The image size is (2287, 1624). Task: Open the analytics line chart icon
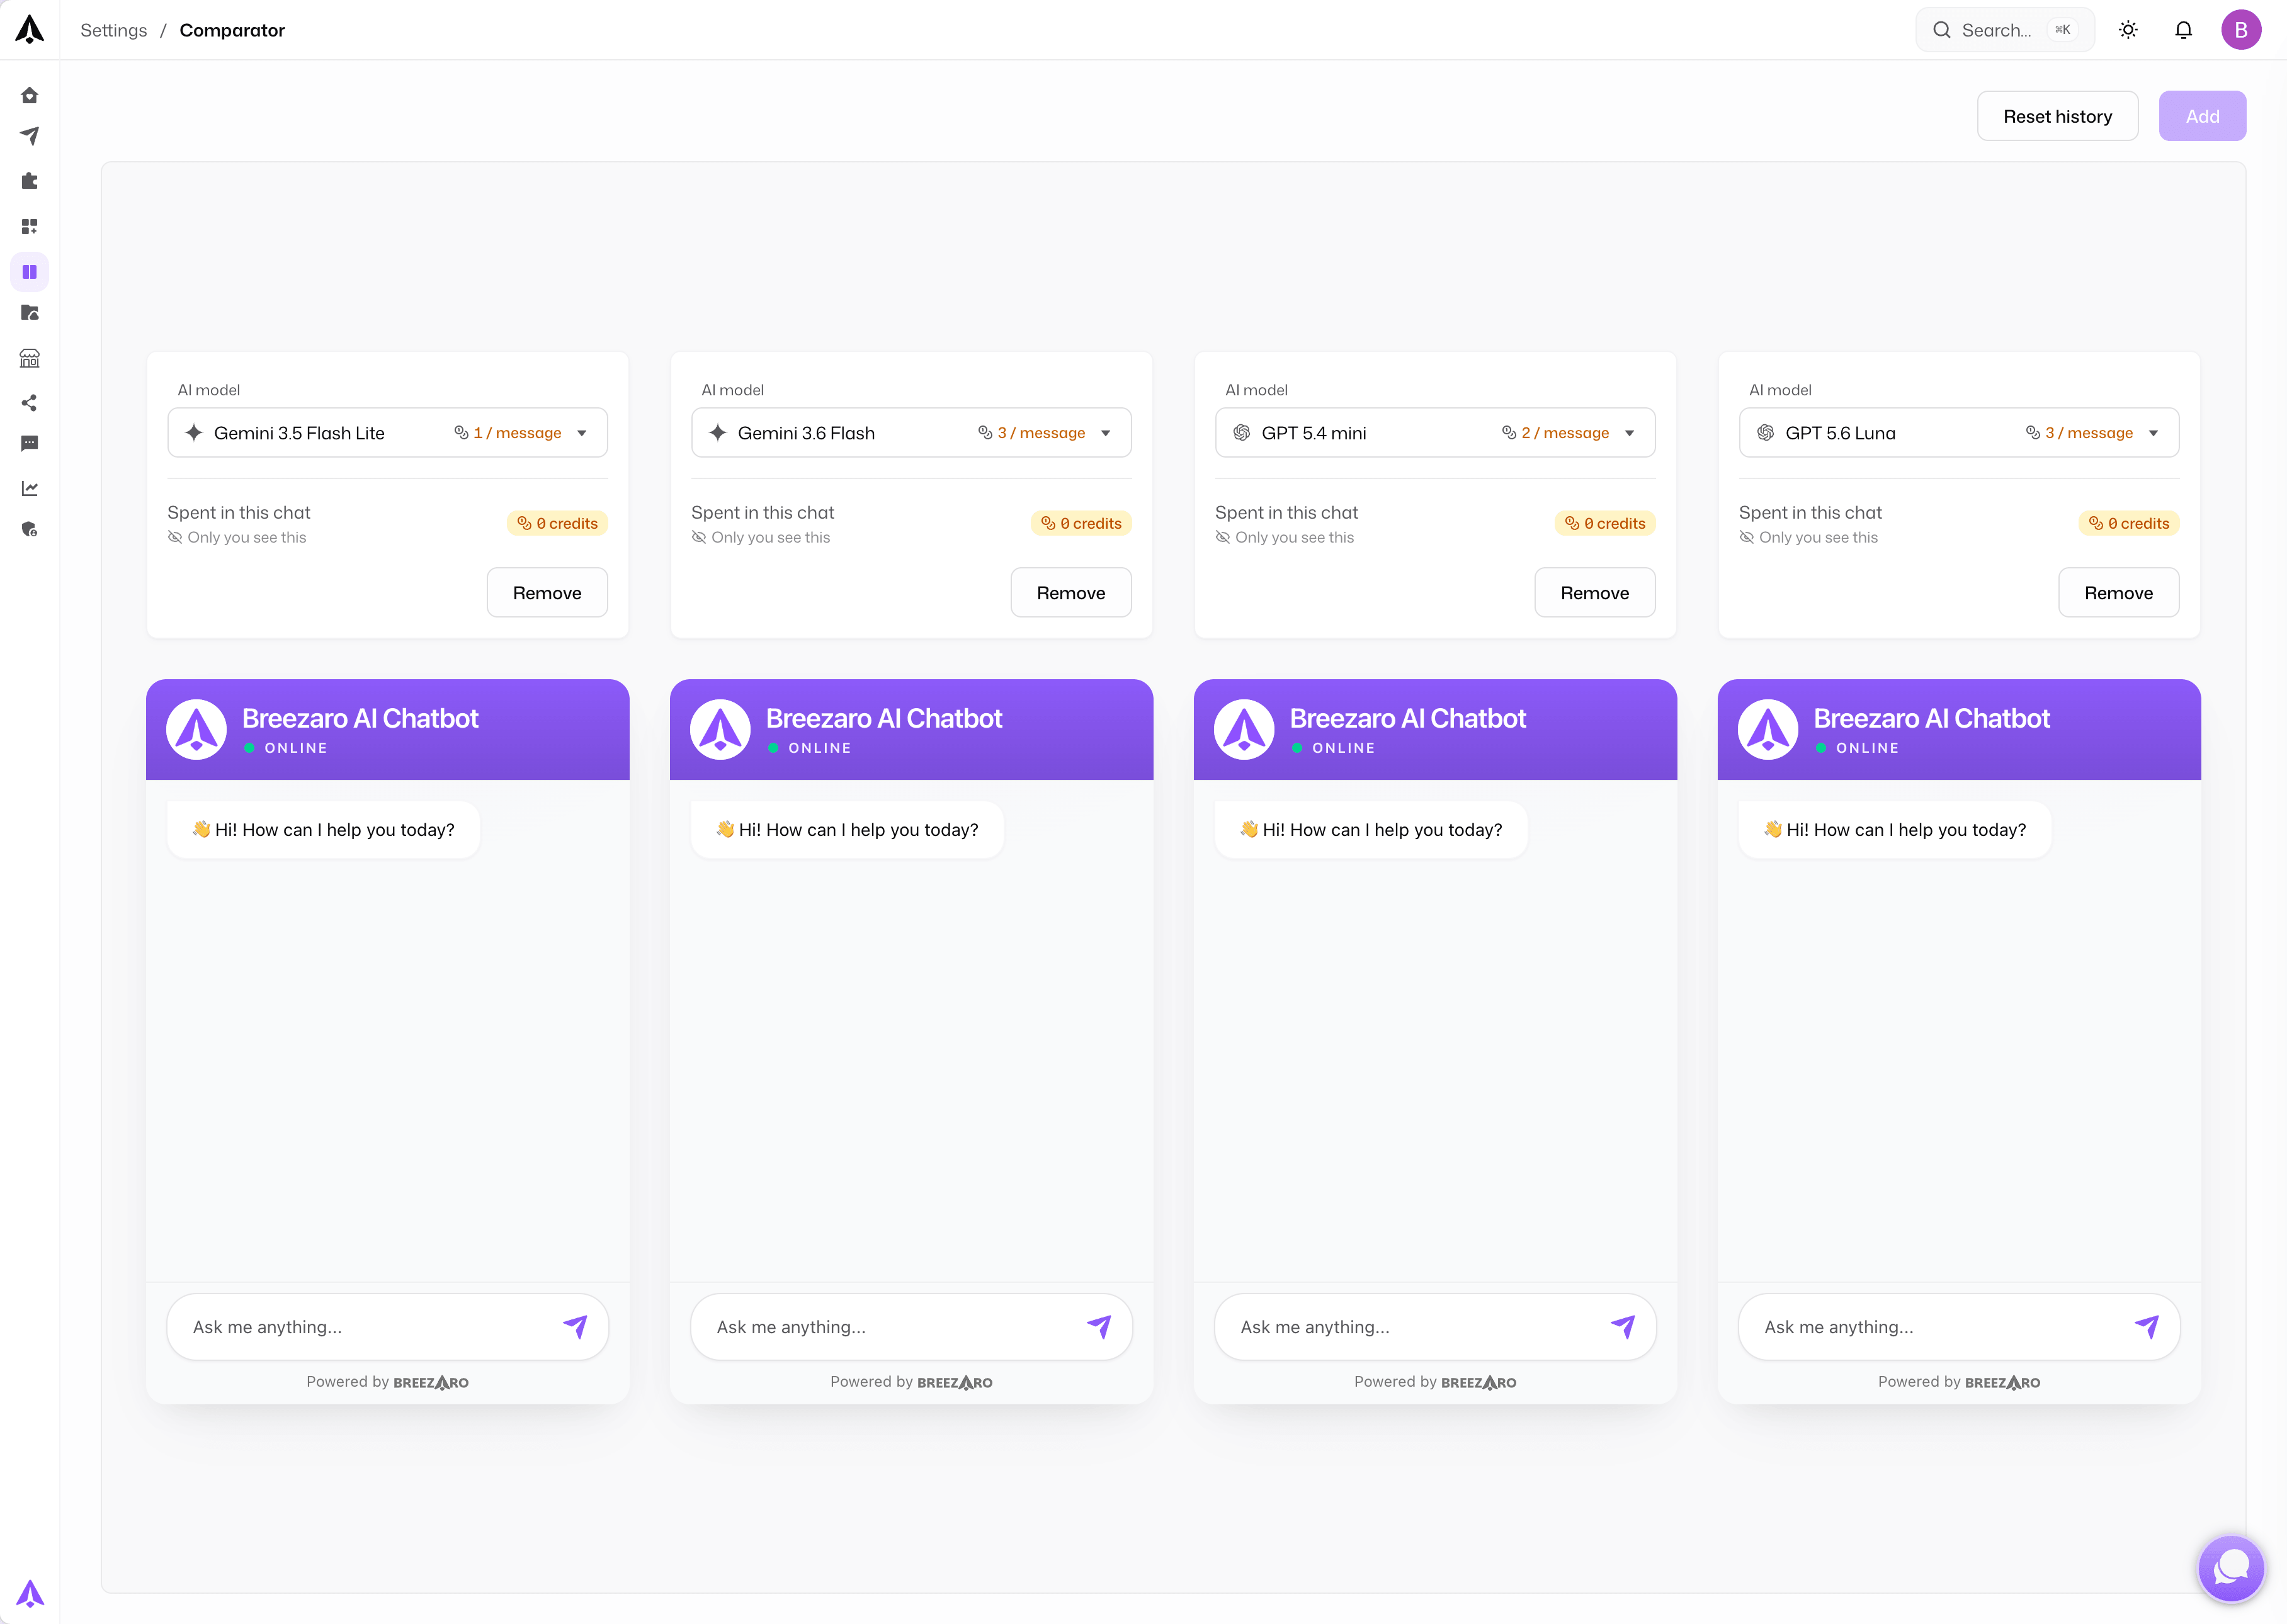[29, 488]
